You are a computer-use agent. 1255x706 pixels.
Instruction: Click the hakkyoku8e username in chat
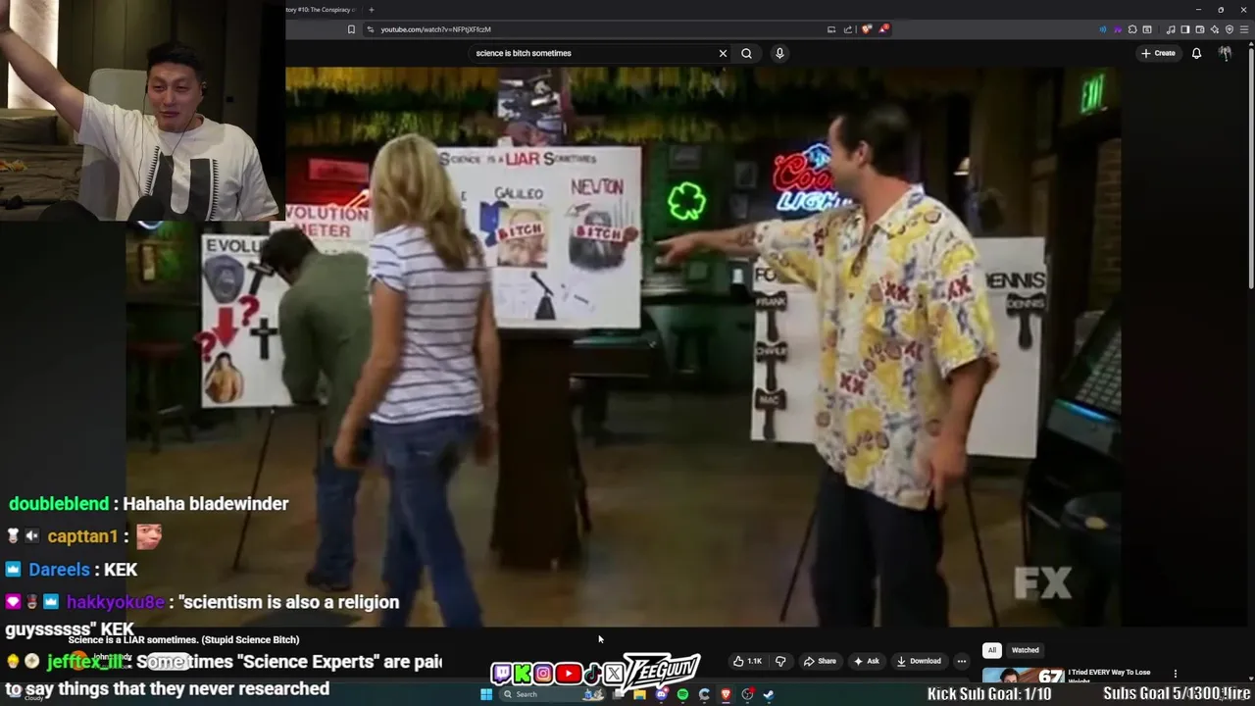click(x=117, y=602)
